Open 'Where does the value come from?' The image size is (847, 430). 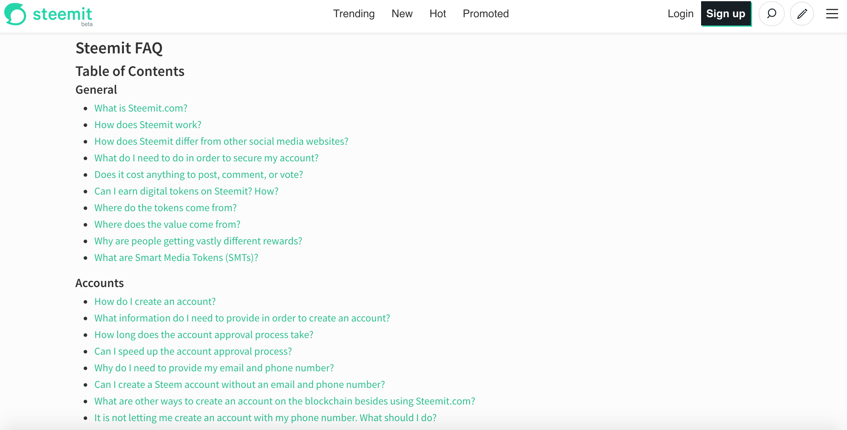[167, 224]
